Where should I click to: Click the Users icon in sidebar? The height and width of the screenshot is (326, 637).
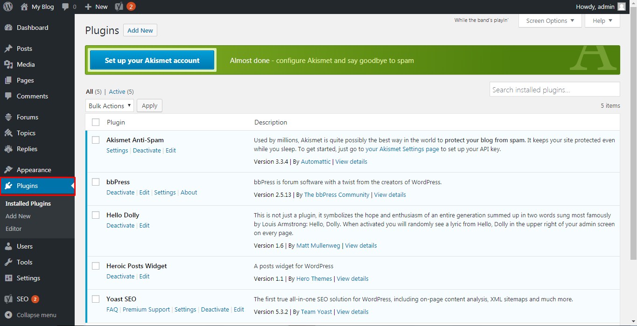pyautogui.click(x=8, y=246)
